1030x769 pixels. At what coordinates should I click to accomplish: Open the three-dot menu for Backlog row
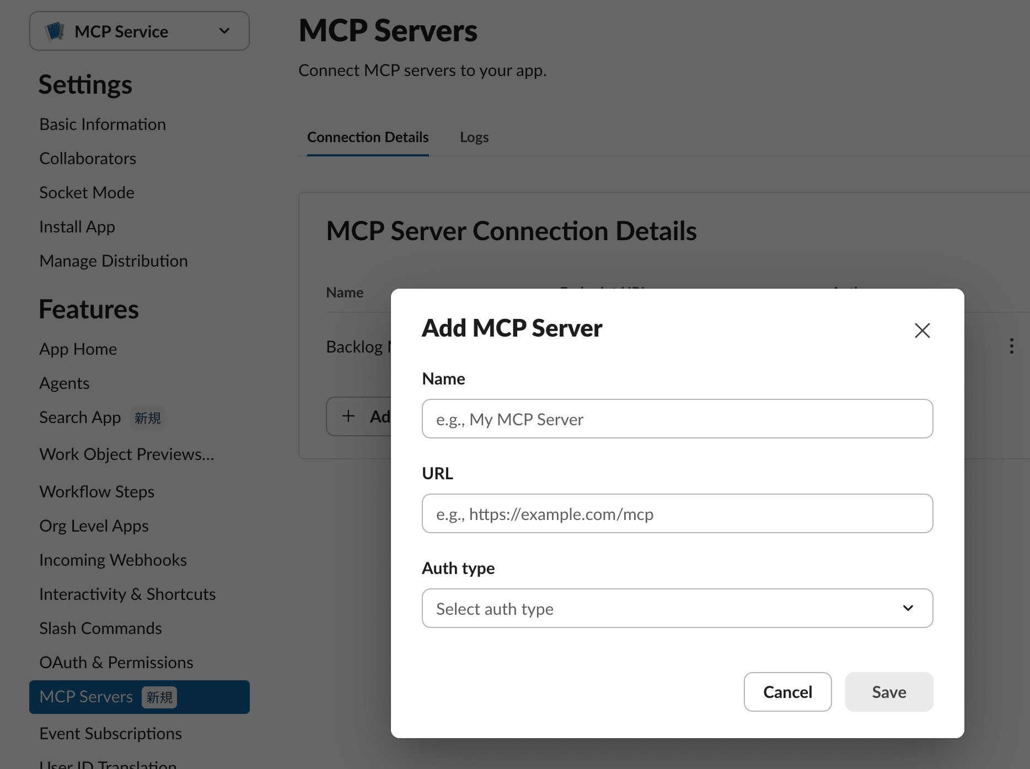pos(1011,346)
